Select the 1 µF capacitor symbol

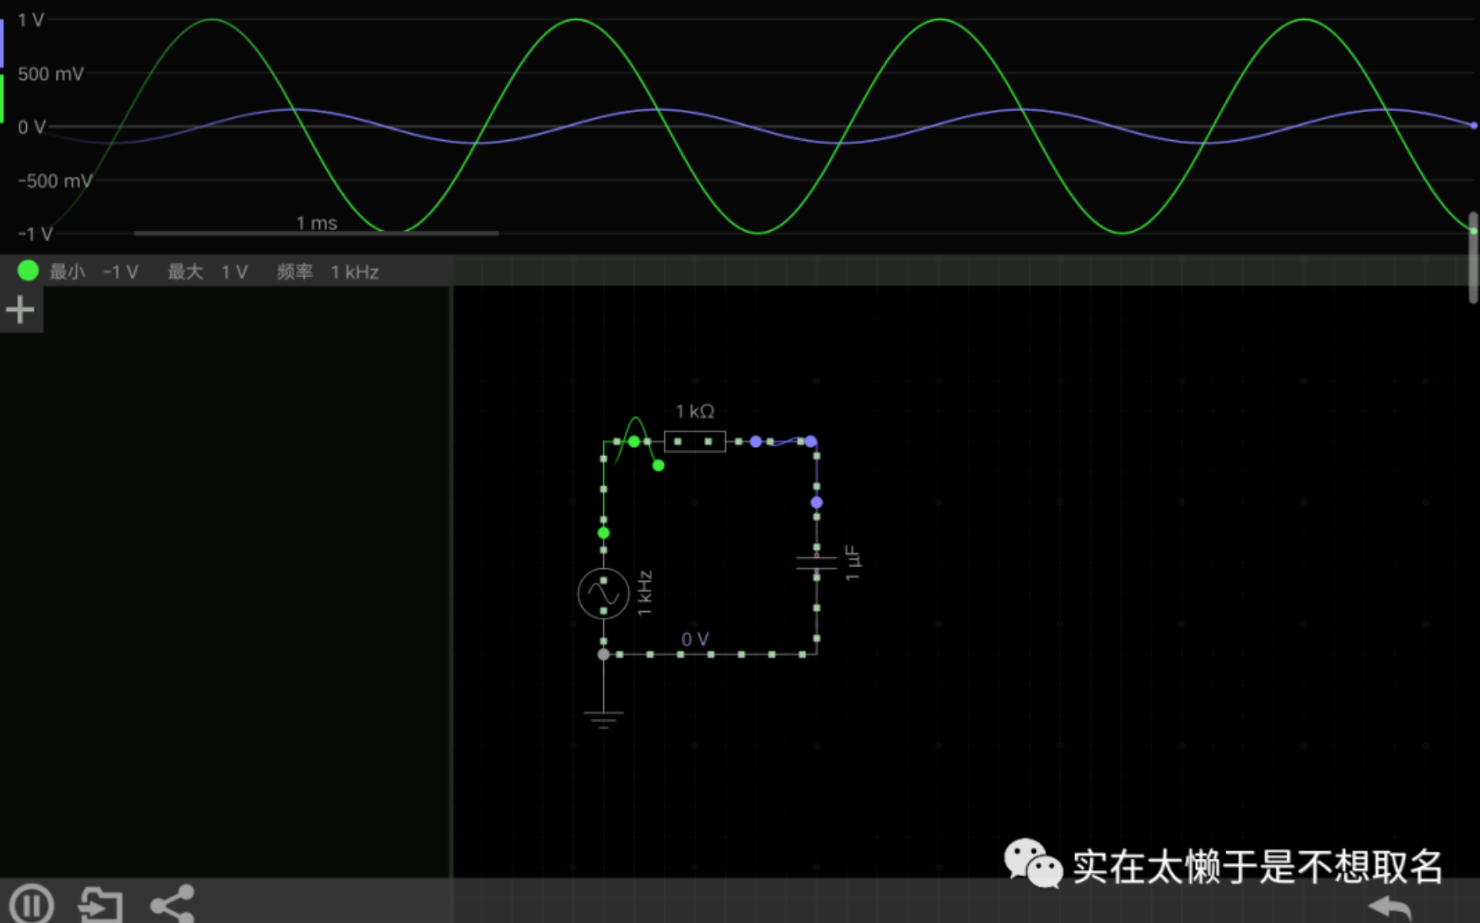(x=816, y=563)
